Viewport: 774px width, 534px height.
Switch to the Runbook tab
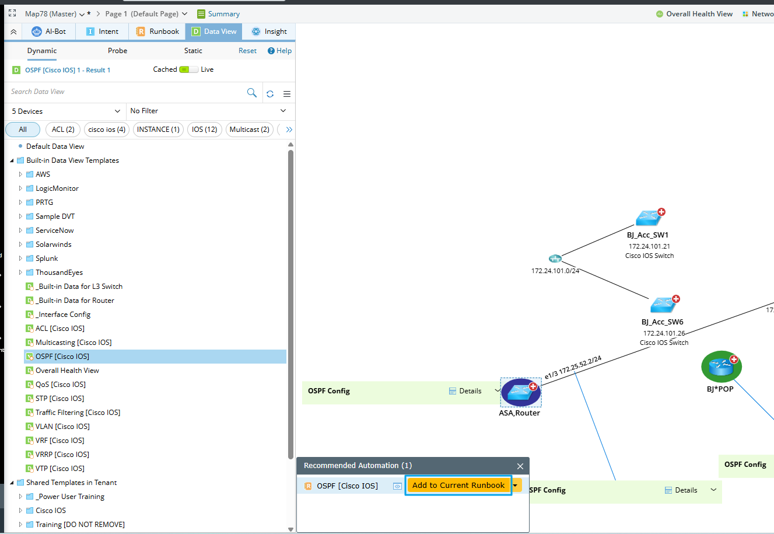[158, 32]
